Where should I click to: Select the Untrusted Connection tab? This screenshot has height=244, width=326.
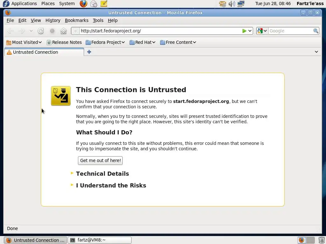[x=44, y=52]
